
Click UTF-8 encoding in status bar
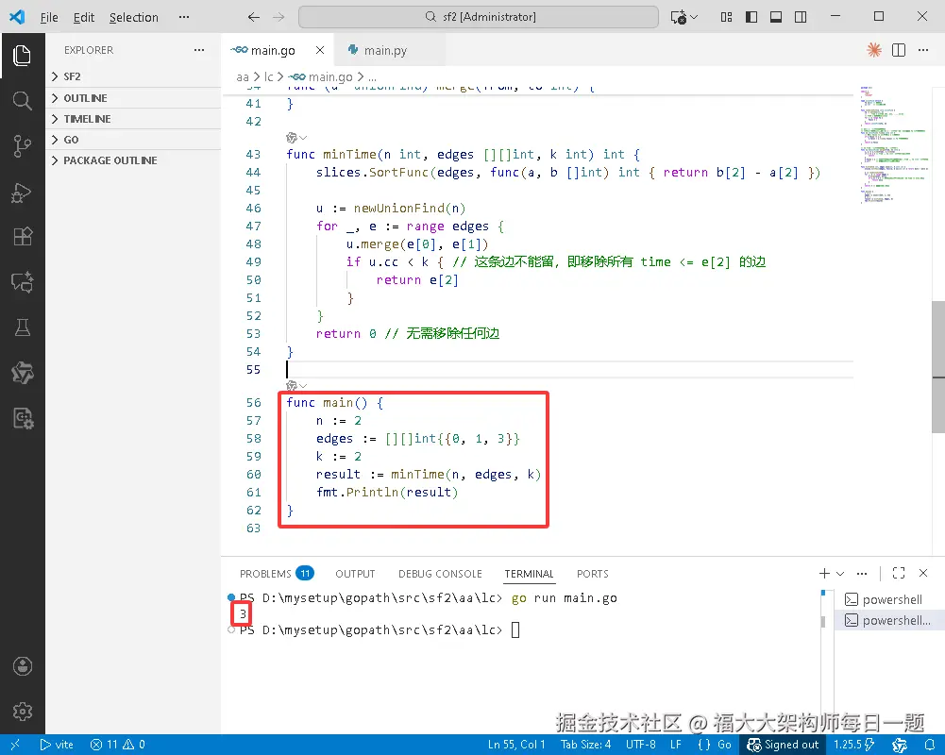click(x=641, y=745)
